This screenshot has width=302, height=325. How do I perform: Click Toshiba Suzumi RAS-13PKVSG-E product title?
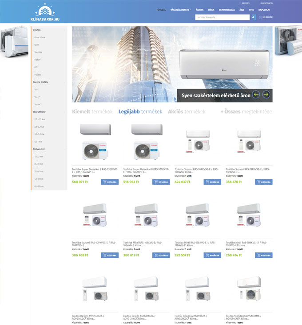click(x=248, y=171)
